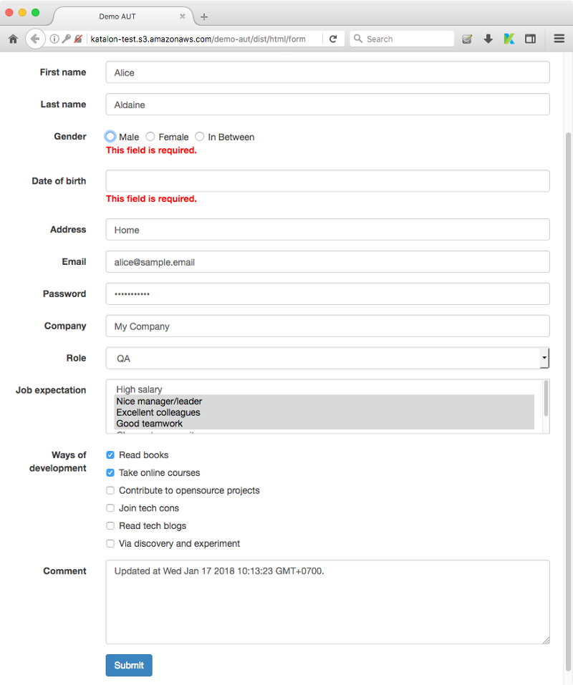Click the Job expectation list scrollbar
This screenshot has width=573, height=685.
pyautogui.click(x=546, y=398)
